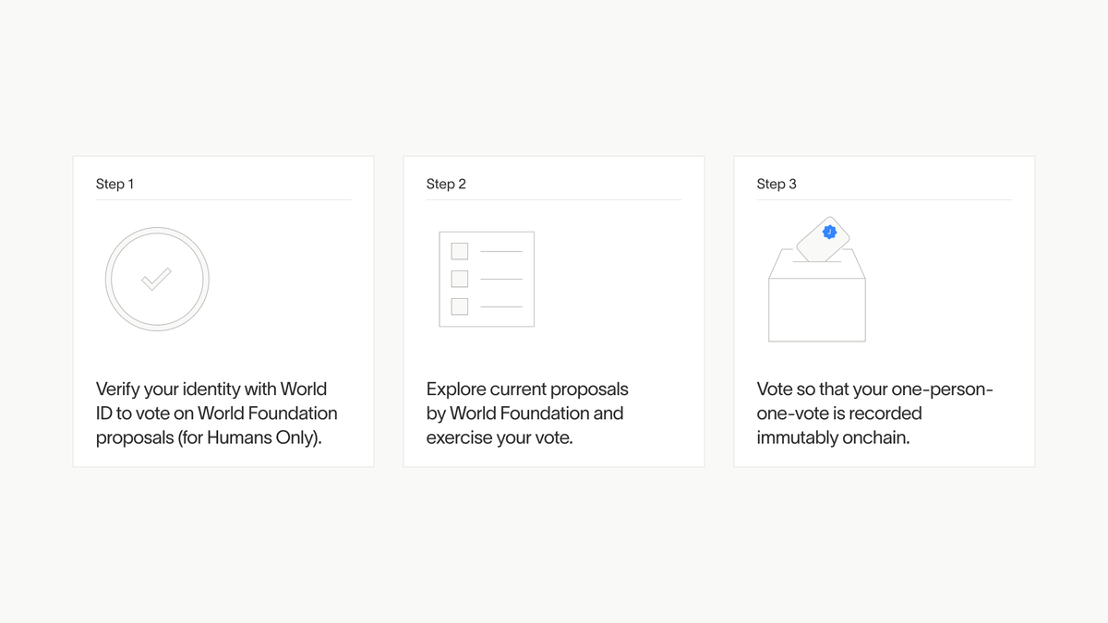This screenshot has width=1108, height=623.
Task: Click the text "exercise your vote."
Action: tap(500, 437)
